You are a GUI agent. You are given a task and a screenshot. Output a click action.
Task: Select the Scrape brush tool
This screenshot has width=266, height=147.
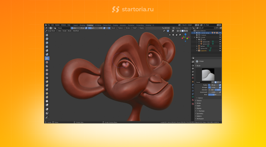[x=47, y=74]
